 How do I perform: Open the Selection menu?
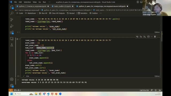27,2
